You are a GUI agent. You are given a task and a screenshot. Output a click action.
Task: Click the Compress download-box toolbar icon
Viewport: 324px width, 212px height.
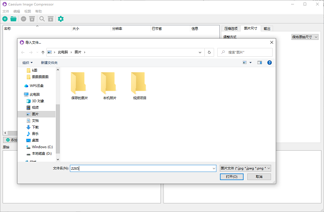[51, 19]
